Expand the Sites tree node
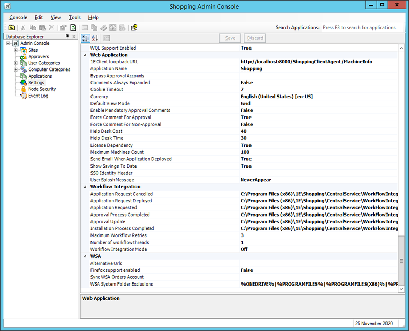 point(16,50)
